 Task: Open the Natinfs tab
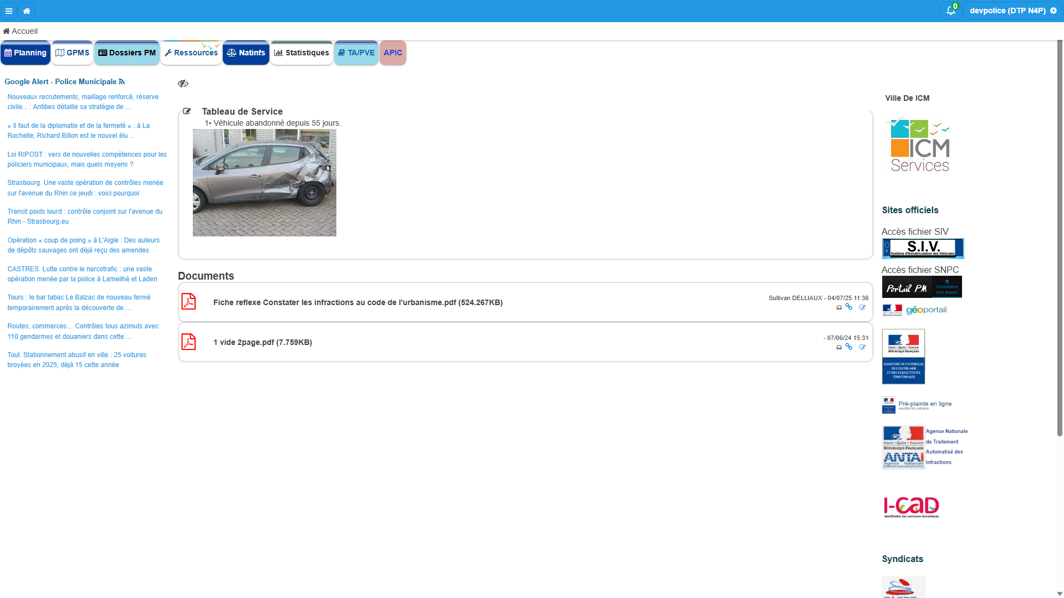point(246,53)
